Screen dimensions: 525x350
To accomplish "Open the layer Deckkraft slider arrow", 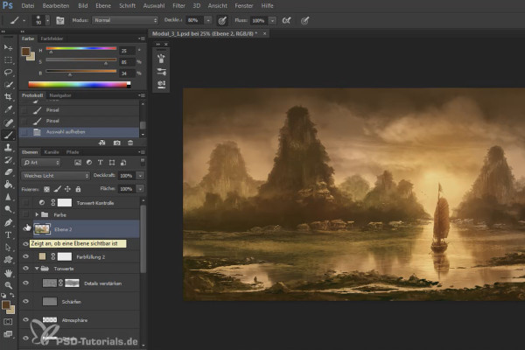I will 140,176.
